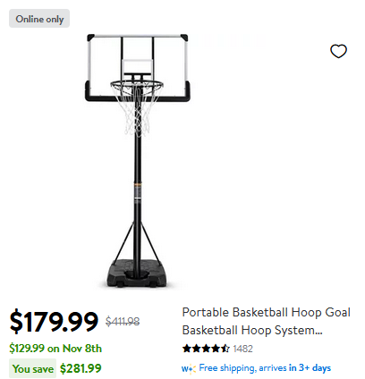
Task: Click Free shipping, arrives in 3+ days
Action: [265, 368]
